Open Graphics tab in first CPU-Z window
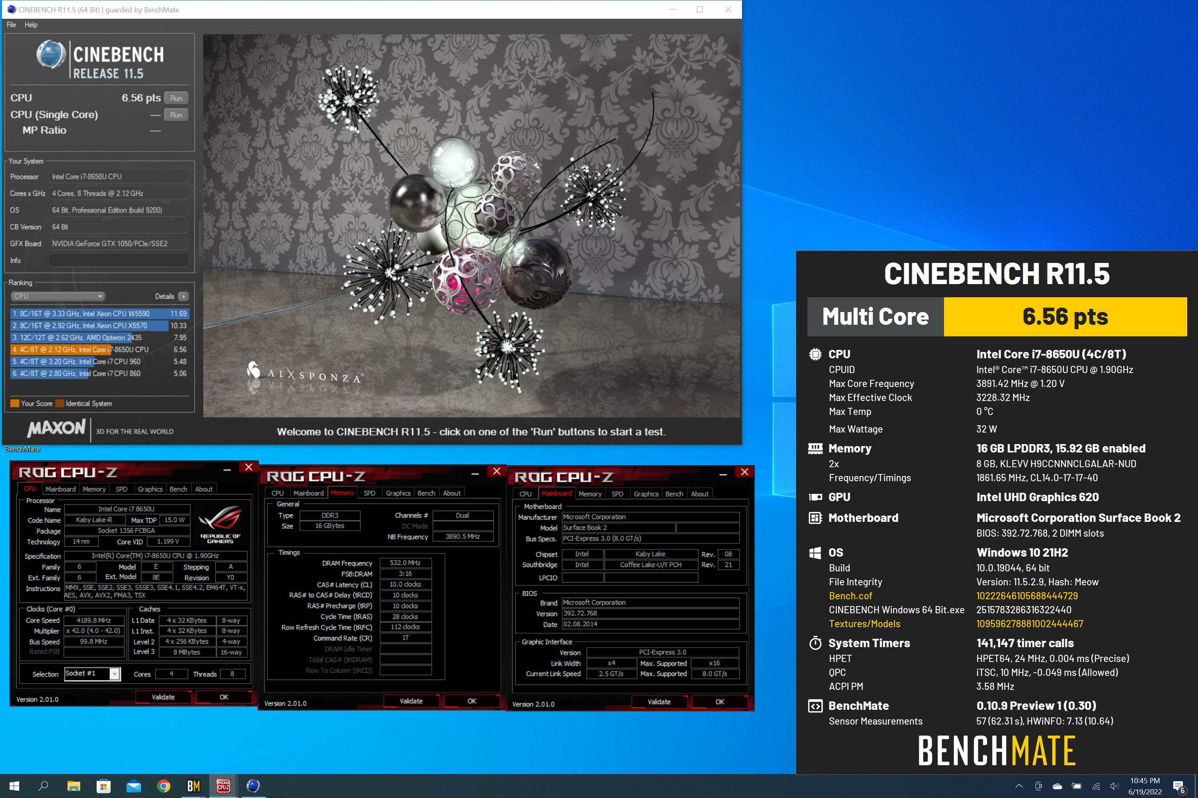 150,489
